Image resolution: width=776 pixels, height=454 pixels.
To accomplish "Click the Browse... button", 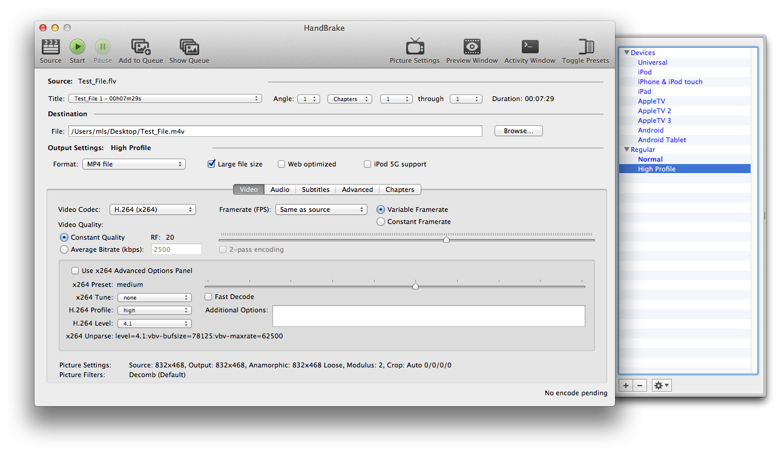I will [518, 131].
